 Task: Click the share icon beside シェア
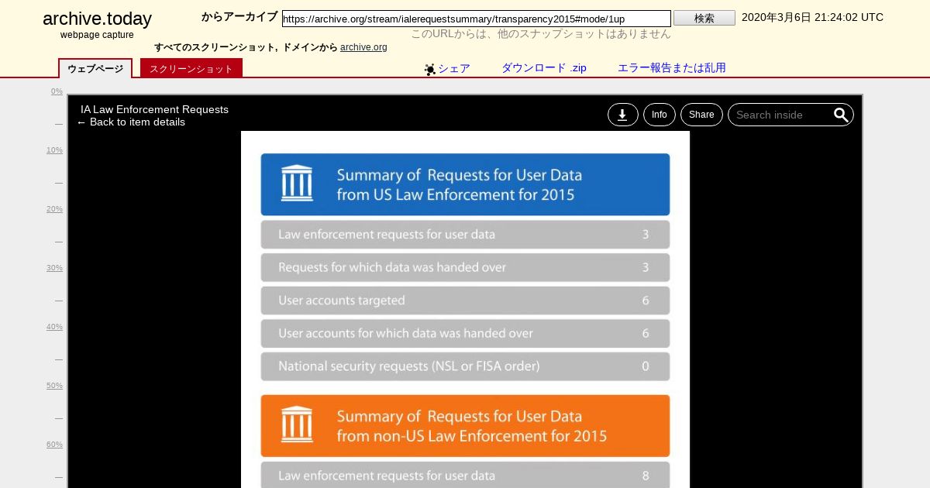(x=430, y=69)
